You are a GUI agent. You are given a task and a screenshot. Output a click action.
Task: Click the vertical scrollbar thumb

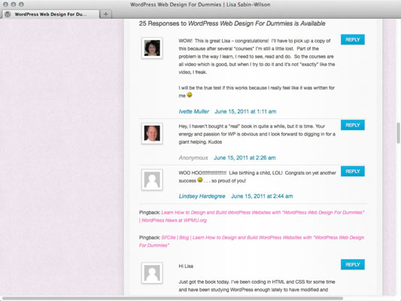tap(398, 133)
